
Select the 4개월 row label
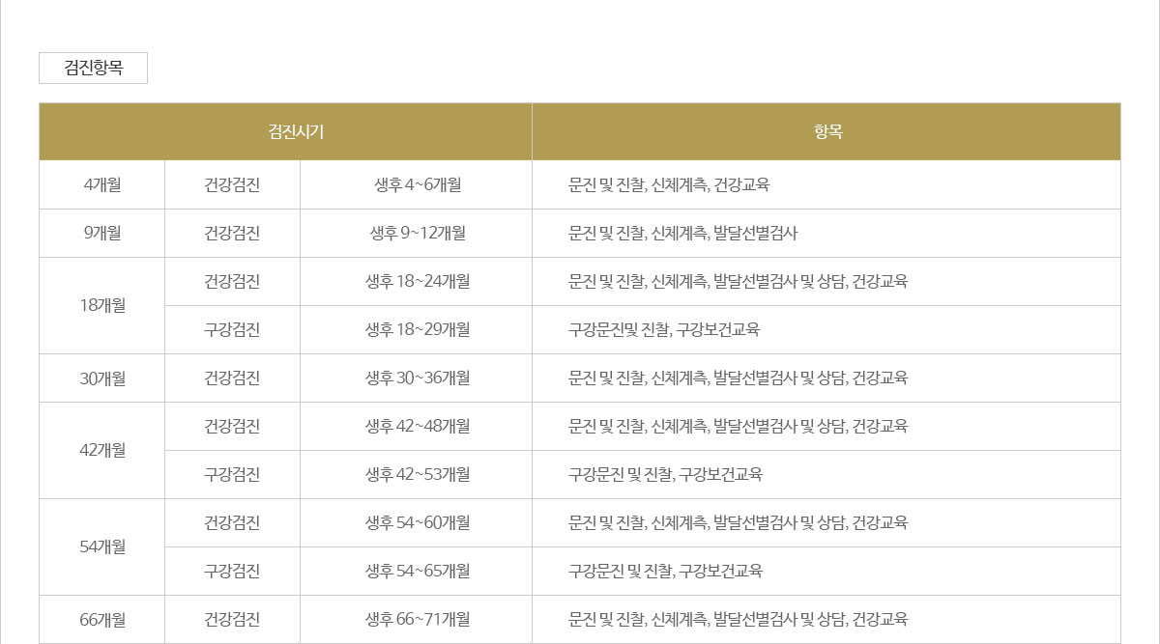(x=101, y=185)
